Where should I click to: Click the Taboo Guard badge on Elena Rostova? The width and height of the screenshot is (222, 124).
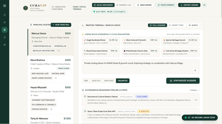point(63,68)
